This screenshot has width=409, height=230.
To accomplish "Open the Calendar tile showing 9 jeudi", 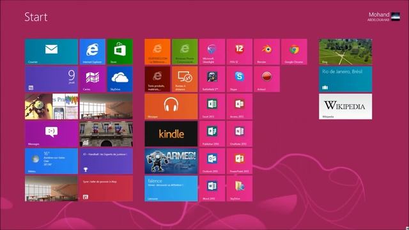I will click(x=51, y=79).
